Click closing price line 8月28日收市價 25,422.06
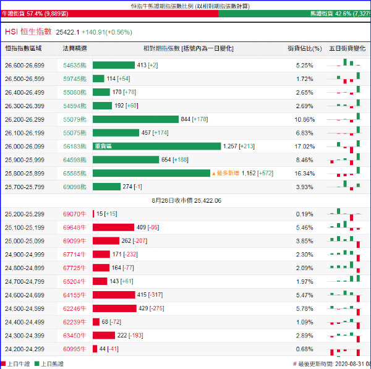371x369 pixels. coord(187,201)
